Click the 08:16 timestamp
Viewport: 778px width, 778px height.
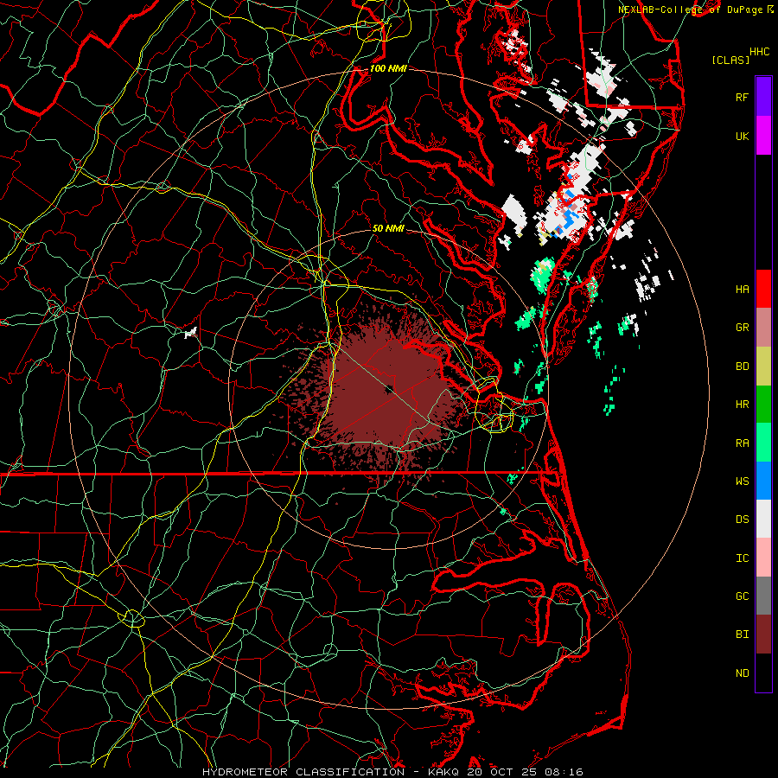click(x=563, y=772)
